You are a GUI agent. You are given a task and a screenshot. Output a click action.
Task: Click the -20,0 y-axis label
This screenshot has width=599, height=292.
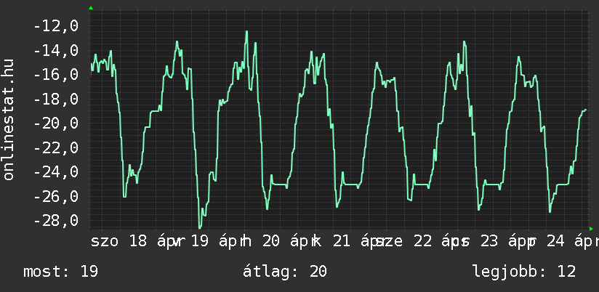[x=57, y=123]
